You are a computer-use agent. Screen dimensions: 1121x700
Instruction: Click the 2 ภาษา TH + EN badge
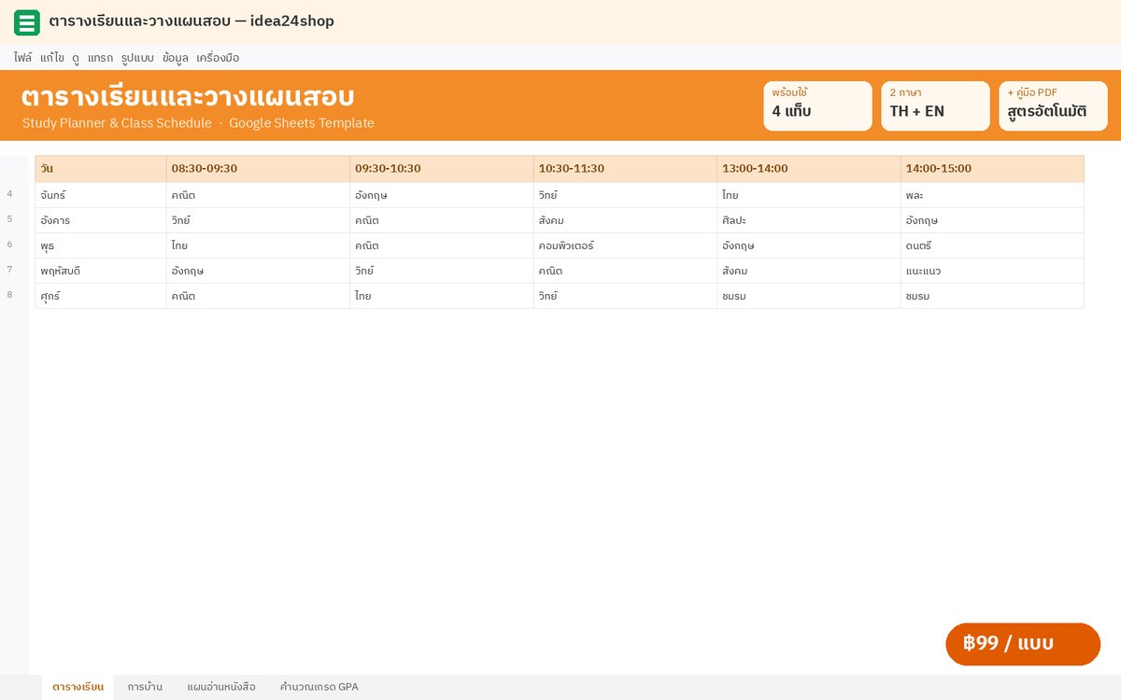935,105
